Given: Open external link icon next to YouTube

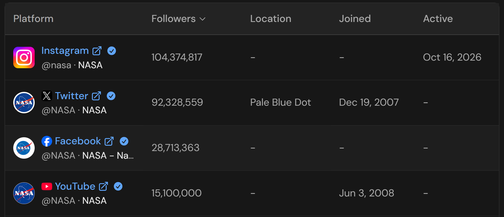Looking at the screenshot, I should (103, 186).
